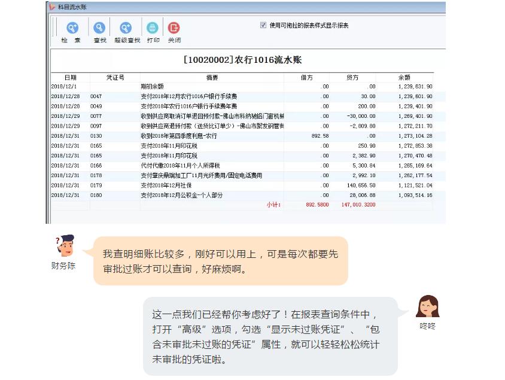This screenshot has height=380, width=505.
Task: Click the 咚咚 avatar picture
Action: coord(427,306)
